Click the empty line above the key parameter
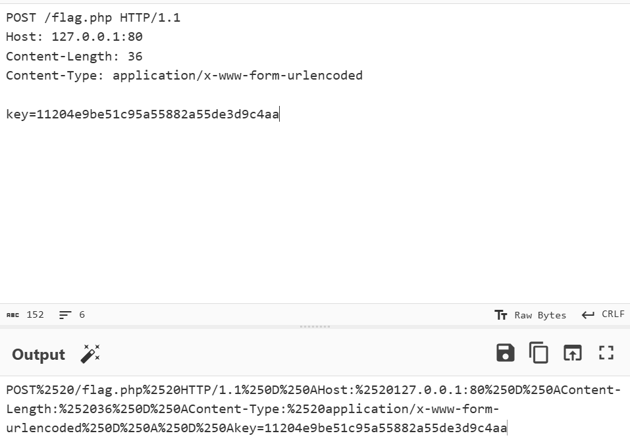This screenshot has width=630, height=446. (315, 95)
